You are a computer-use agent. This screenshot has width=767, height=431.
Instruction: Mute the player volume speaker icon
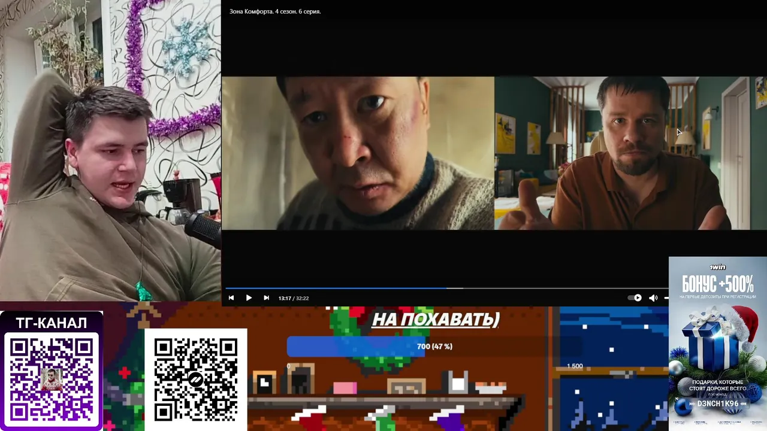[653, 298]
